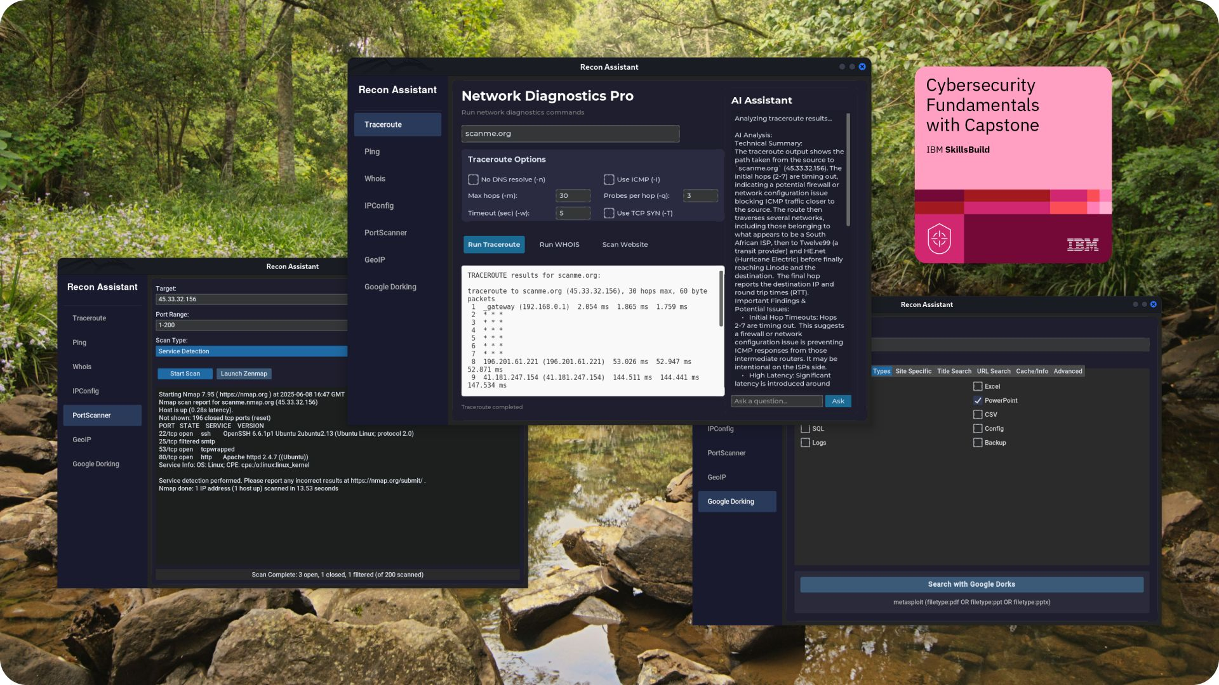Switch to the Site Specific dork tab
Viewport: 1219px width, 685px height.
tap(913, 372)
